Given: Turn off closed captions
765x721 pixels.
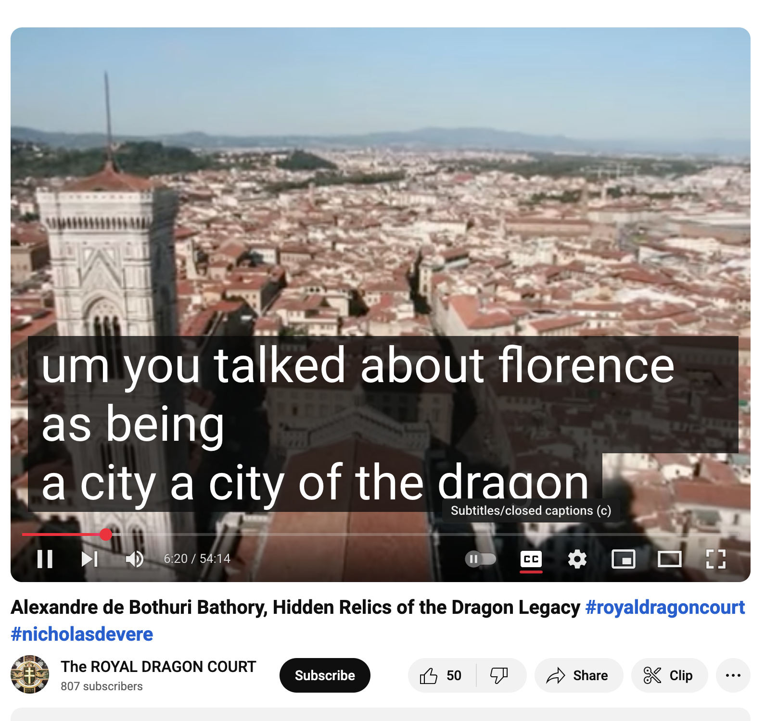Looking at the screenshot, I should click(x=531, y=559).
